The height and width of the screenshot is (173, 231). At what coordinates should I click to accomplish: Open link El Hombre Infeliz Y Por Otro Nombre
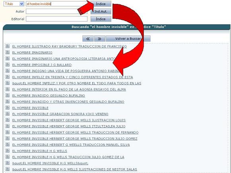coord(77,83)
